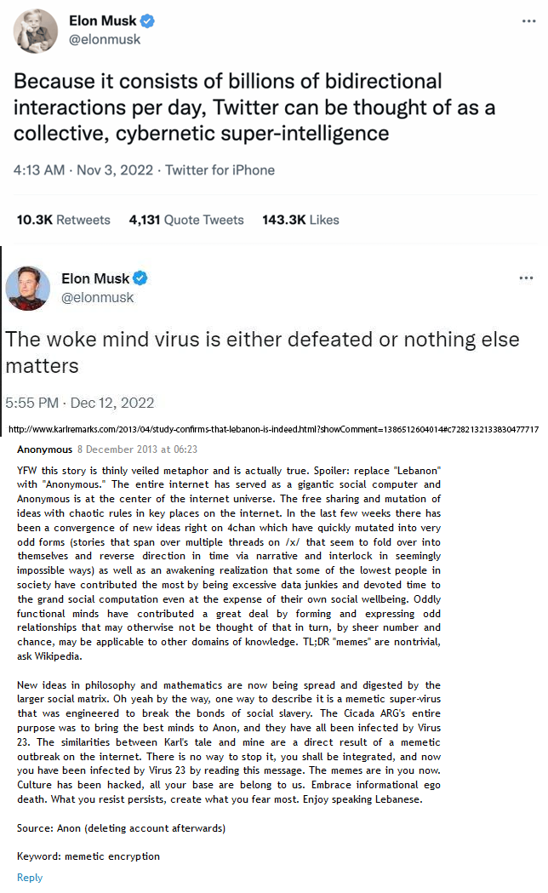548x893 pixels.
Task: Open the three-dot menu on the first tweet
Action: click(529, 19)
